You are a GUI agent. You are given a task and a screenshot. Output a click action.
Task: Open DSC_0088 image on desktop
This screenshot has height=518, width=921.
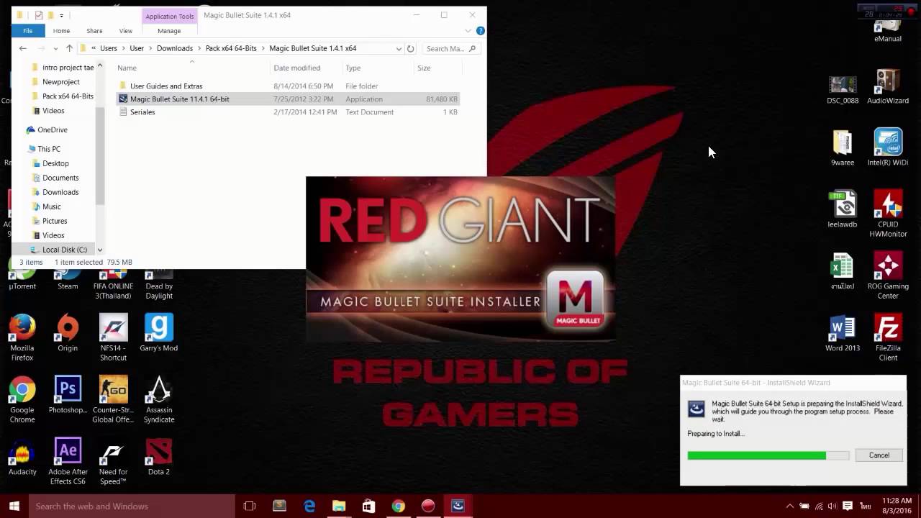click(843, 89)
